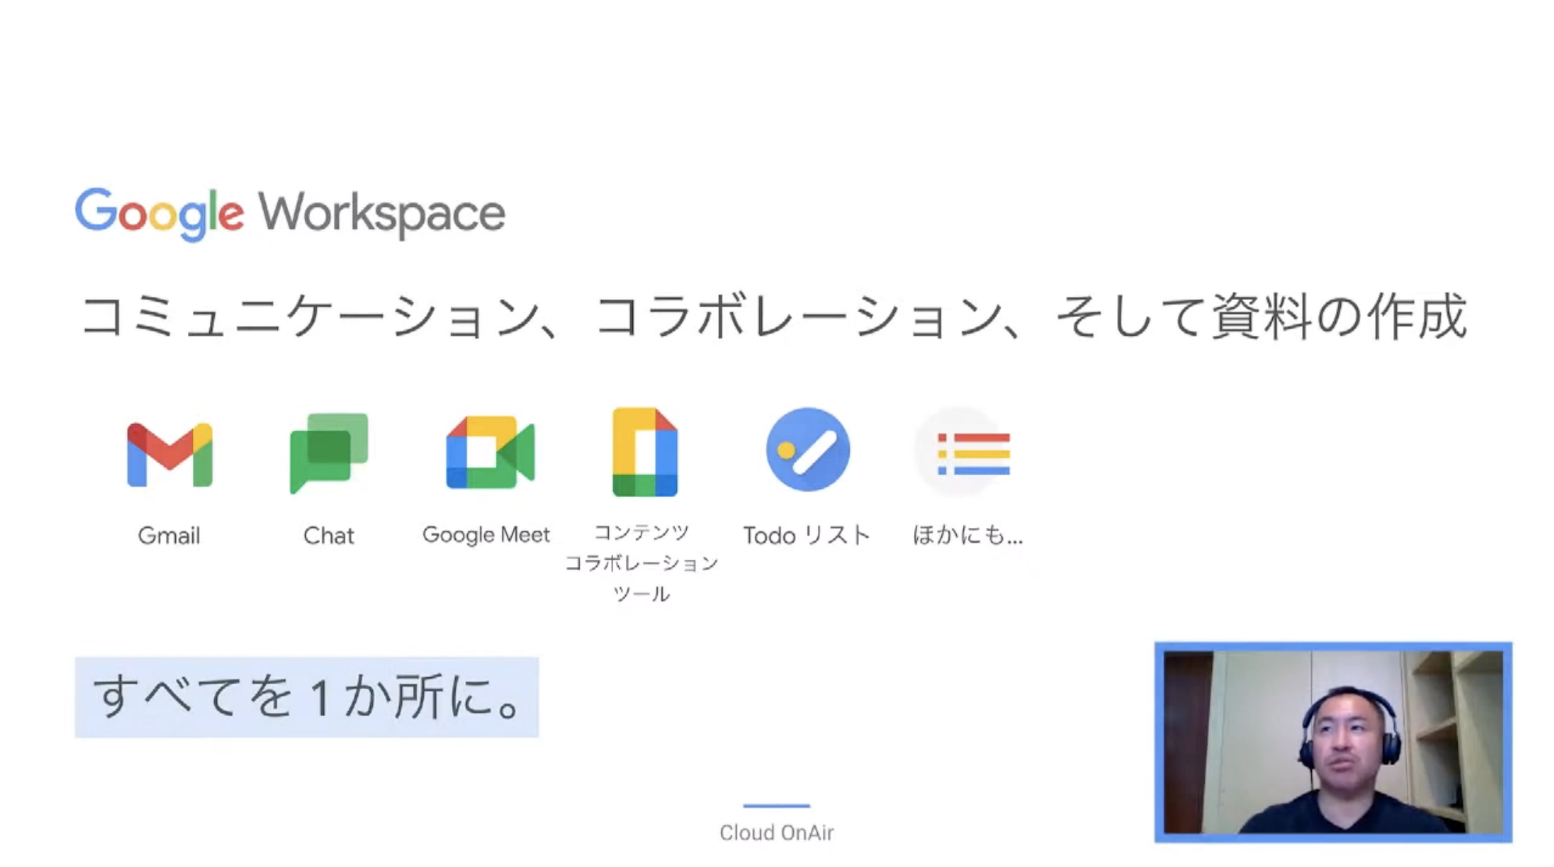Click the 'Google Meet' label text
The width and height of the screenshot is (1554, 867).
[x=486, y=535]
